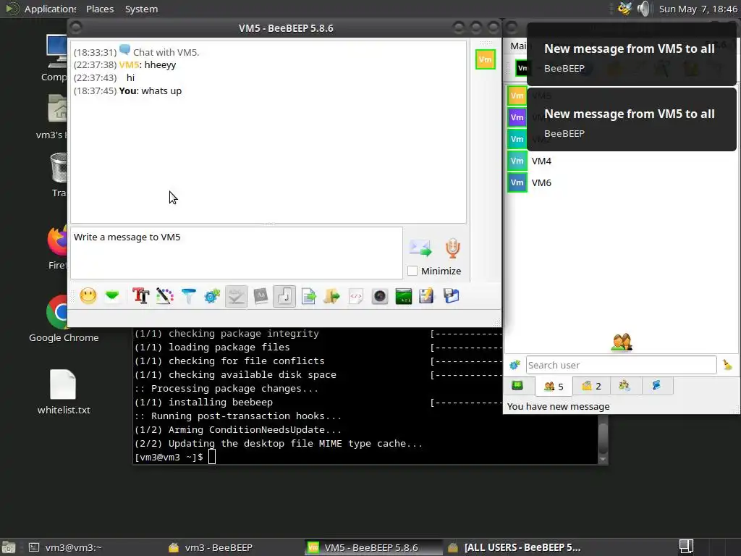Record a voice message with microphone icon
This screenshot has width=741, height=556.
[453, 248]
